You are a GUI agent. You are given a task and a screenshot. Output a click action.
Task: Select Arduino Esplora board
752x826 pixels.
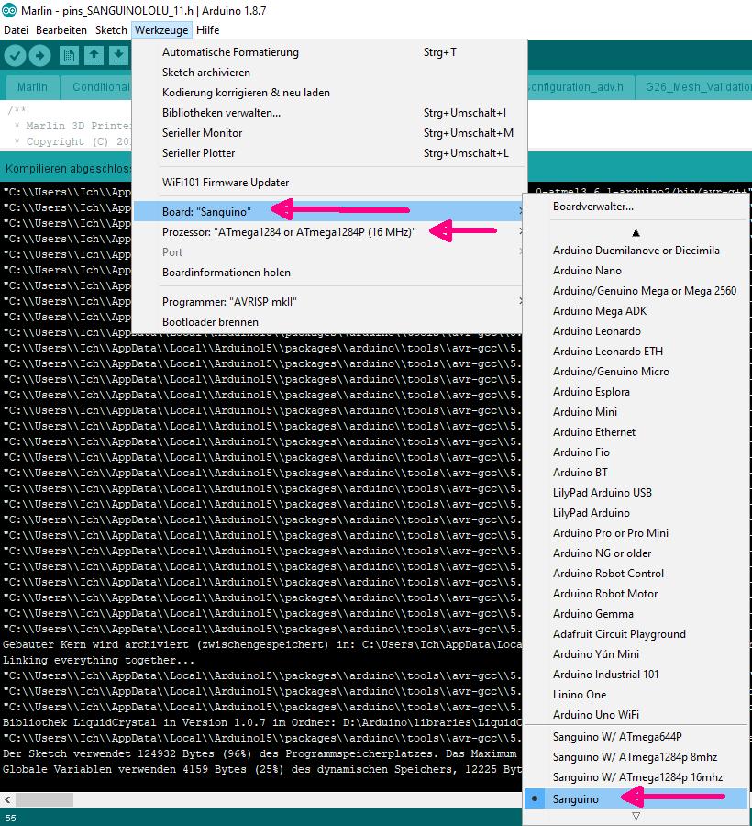coord(636,391)
